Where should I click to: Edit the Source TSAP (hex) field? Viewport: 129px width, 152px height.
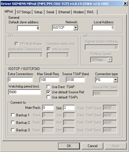click(75, 80)
